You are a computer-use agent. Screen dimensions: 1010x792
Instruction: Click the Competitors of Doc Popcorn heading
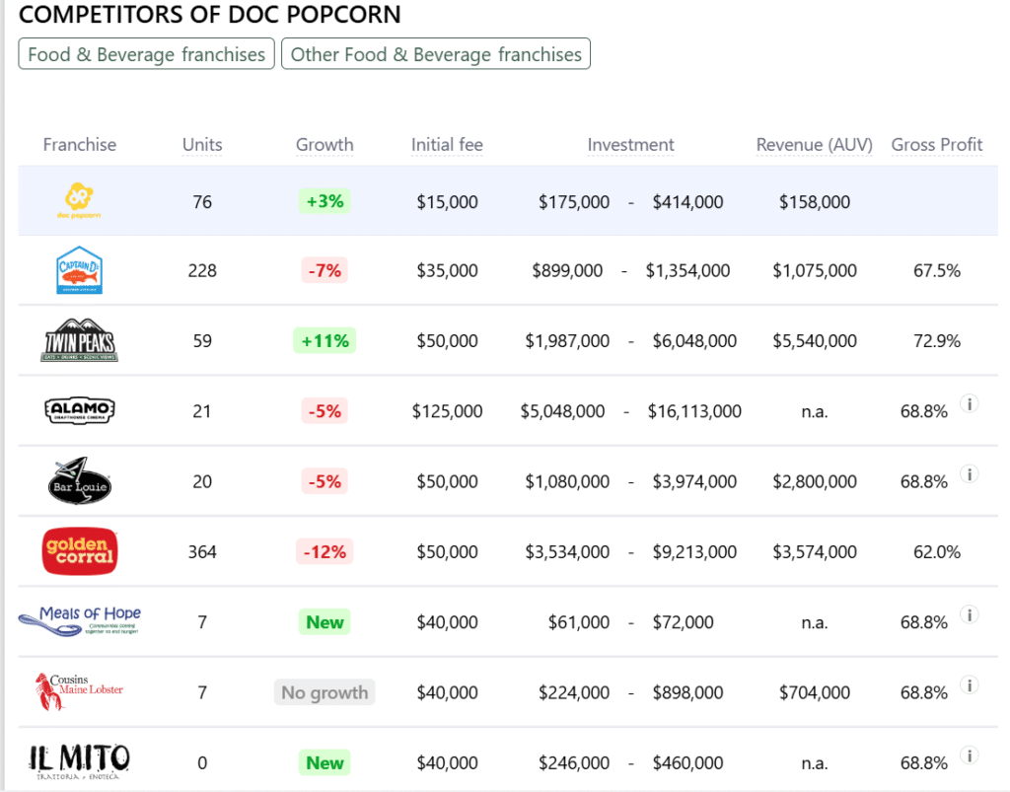click(209, 14)
